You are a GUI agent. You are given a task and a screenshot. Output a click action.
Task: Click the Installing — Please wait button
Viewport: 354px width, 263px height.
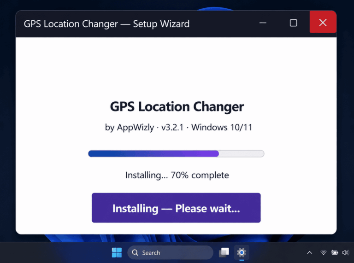176,208
